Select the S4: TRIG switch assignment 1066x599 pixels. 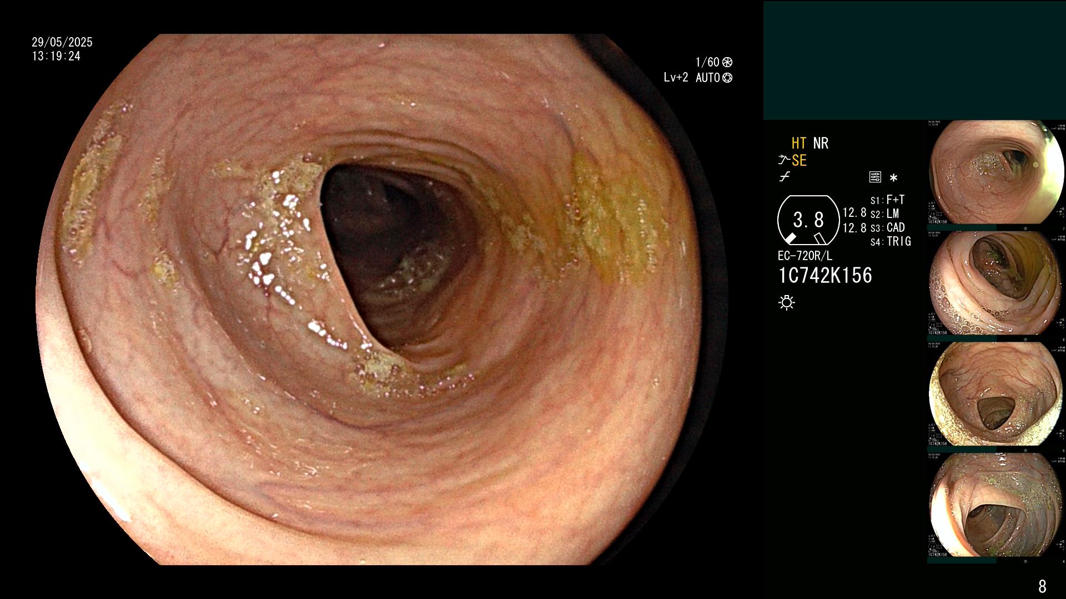click(891, 242)
